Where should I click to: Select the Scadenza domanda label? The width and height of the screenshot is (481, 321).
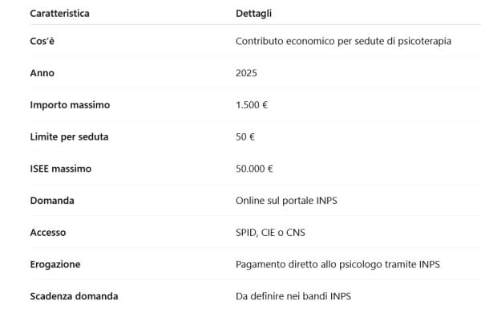[x=74, y=296]
